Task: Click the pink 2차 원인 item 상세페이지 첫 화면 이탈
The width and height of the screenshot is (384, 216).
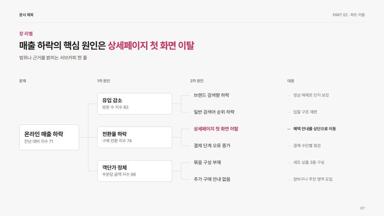Action: point(216,129)
